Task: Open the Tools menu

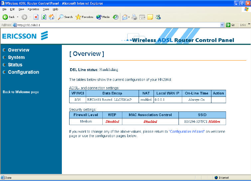Action: 46,9
